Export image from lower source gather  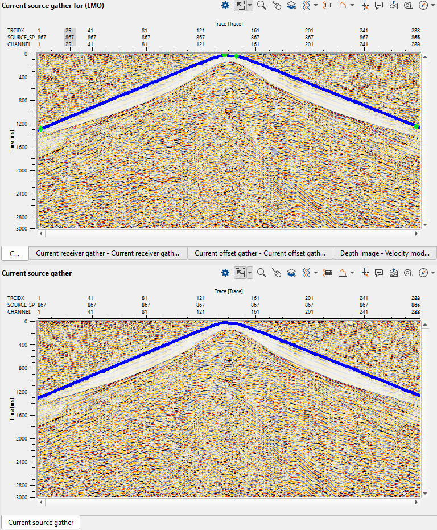click(393, 273)
